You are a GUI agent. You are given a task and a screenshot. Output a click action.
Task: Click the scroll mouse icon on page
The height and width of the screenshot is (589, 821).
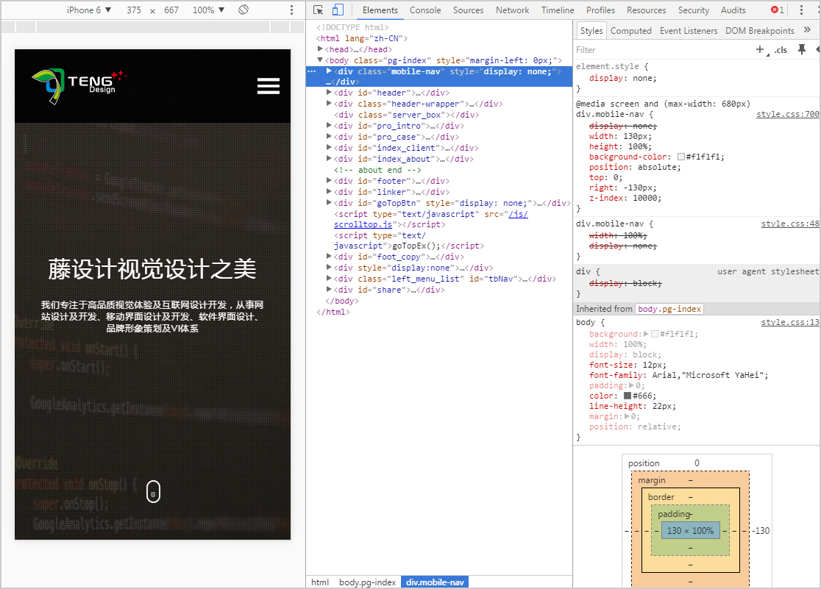pyautogui.click(x=153, y=491)
